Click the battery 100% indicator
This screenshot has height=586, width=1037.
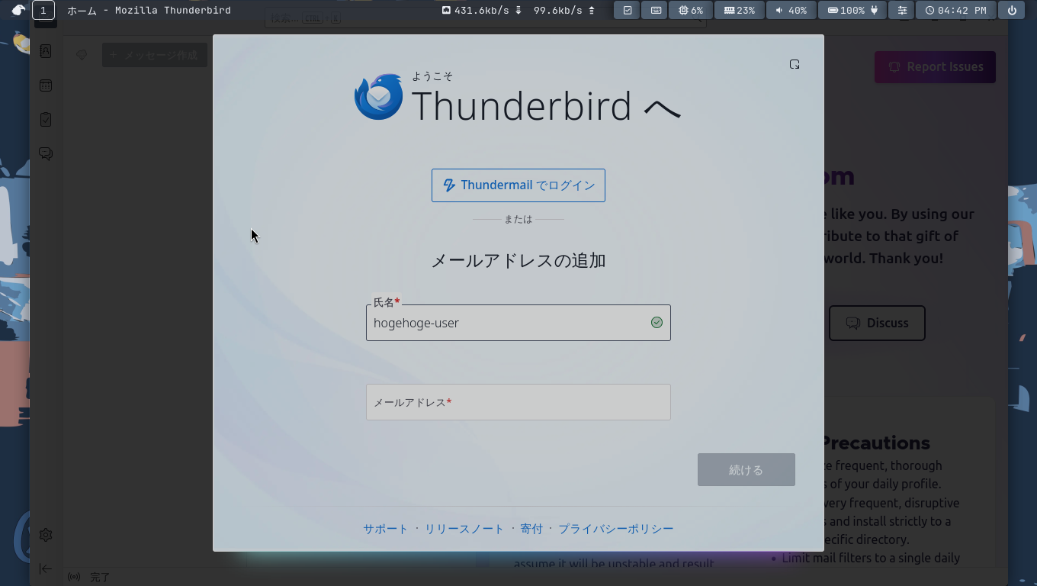(x=852, y=11)
